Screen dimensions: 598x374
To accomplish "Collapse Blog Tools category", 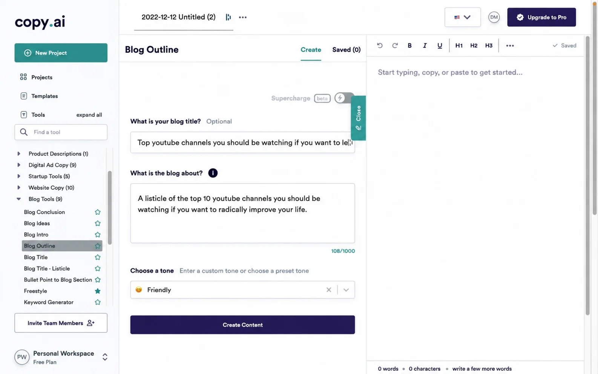I will pyautogui.click(x=19, y=199).
